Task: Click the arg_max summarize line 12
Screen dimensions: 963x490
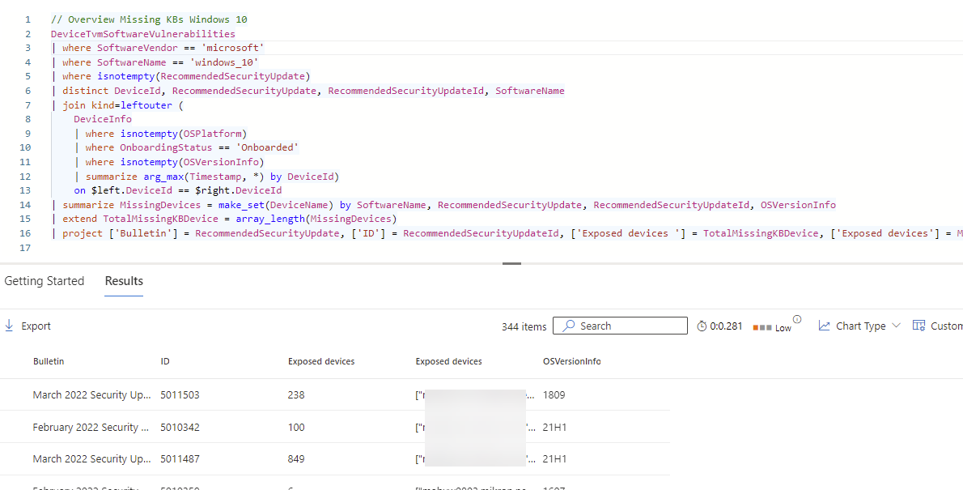Action: click(x=207, y=177)
